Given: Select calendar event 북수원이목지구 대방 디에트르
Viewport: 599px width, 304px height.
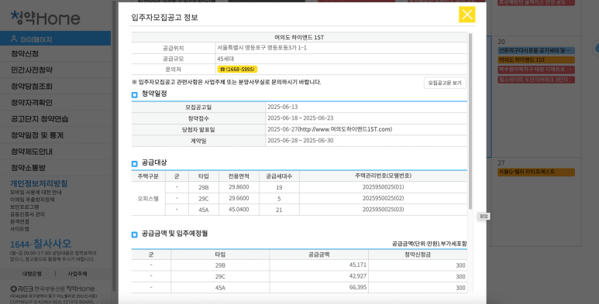Looking at the screenshot, I should tap(536, 70).
